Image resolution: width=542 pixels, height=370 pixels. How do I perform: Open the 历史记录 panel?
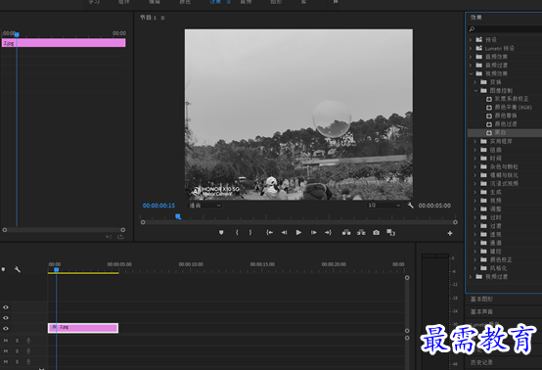[481, 362]
